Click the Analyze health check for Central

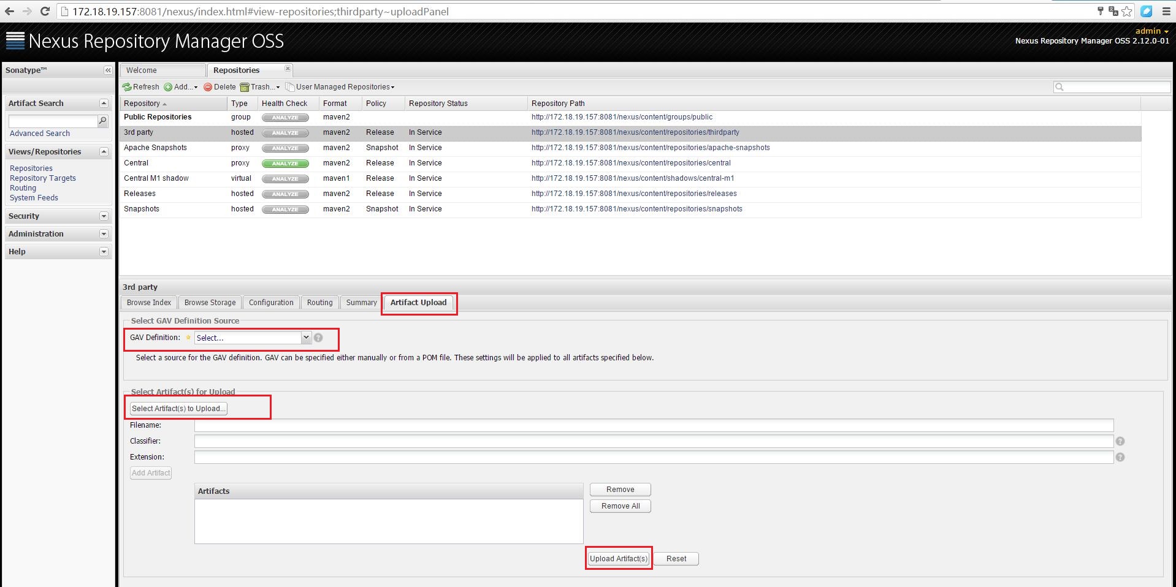tap(285, 164)
